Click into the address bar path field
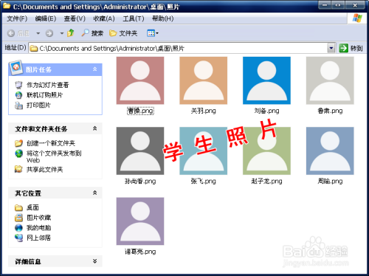Screen dimensions: 369x276 182,48
